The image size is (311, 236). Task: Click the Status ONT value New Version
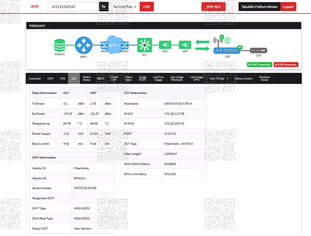pyautogui.click(x=83, y=229)
